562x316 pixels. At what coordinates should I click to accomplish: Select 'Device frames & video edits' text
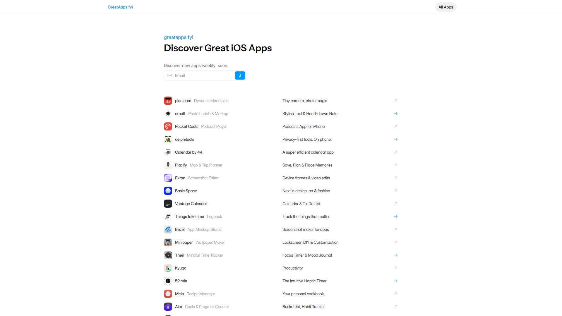tap(306, 178)
